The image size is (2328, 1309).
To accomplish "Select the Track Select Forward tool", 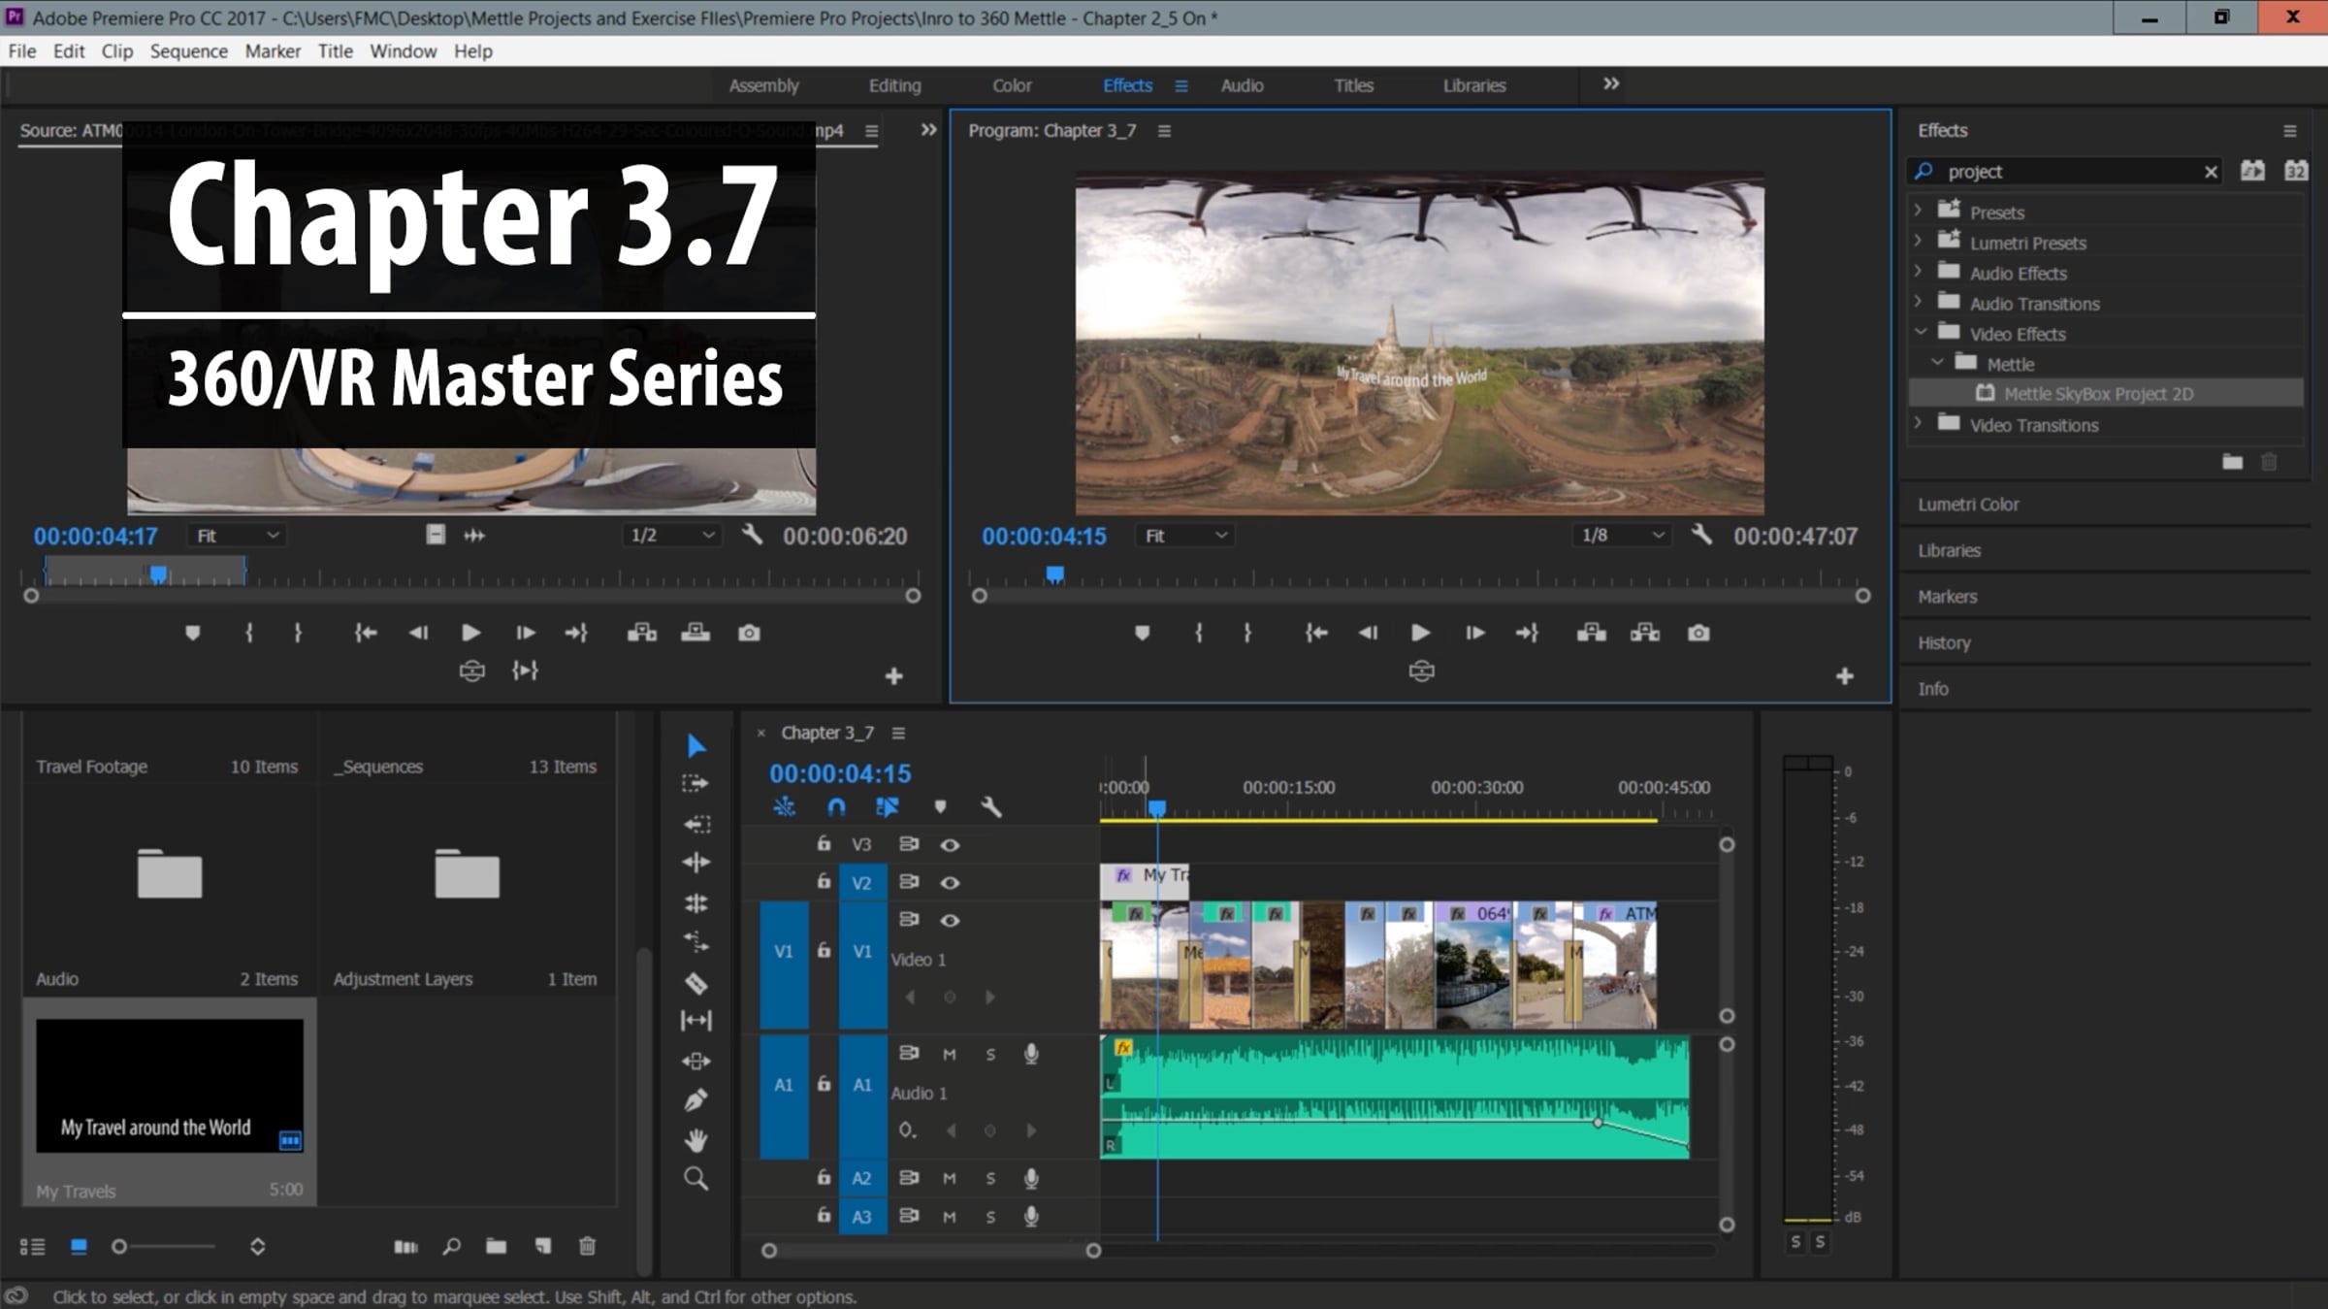I will tap(695, 784).
